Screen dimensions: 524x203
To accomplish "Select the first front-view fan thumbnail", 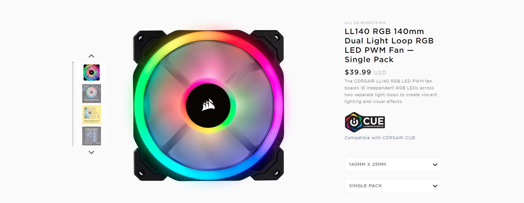I will pos(92,73).
